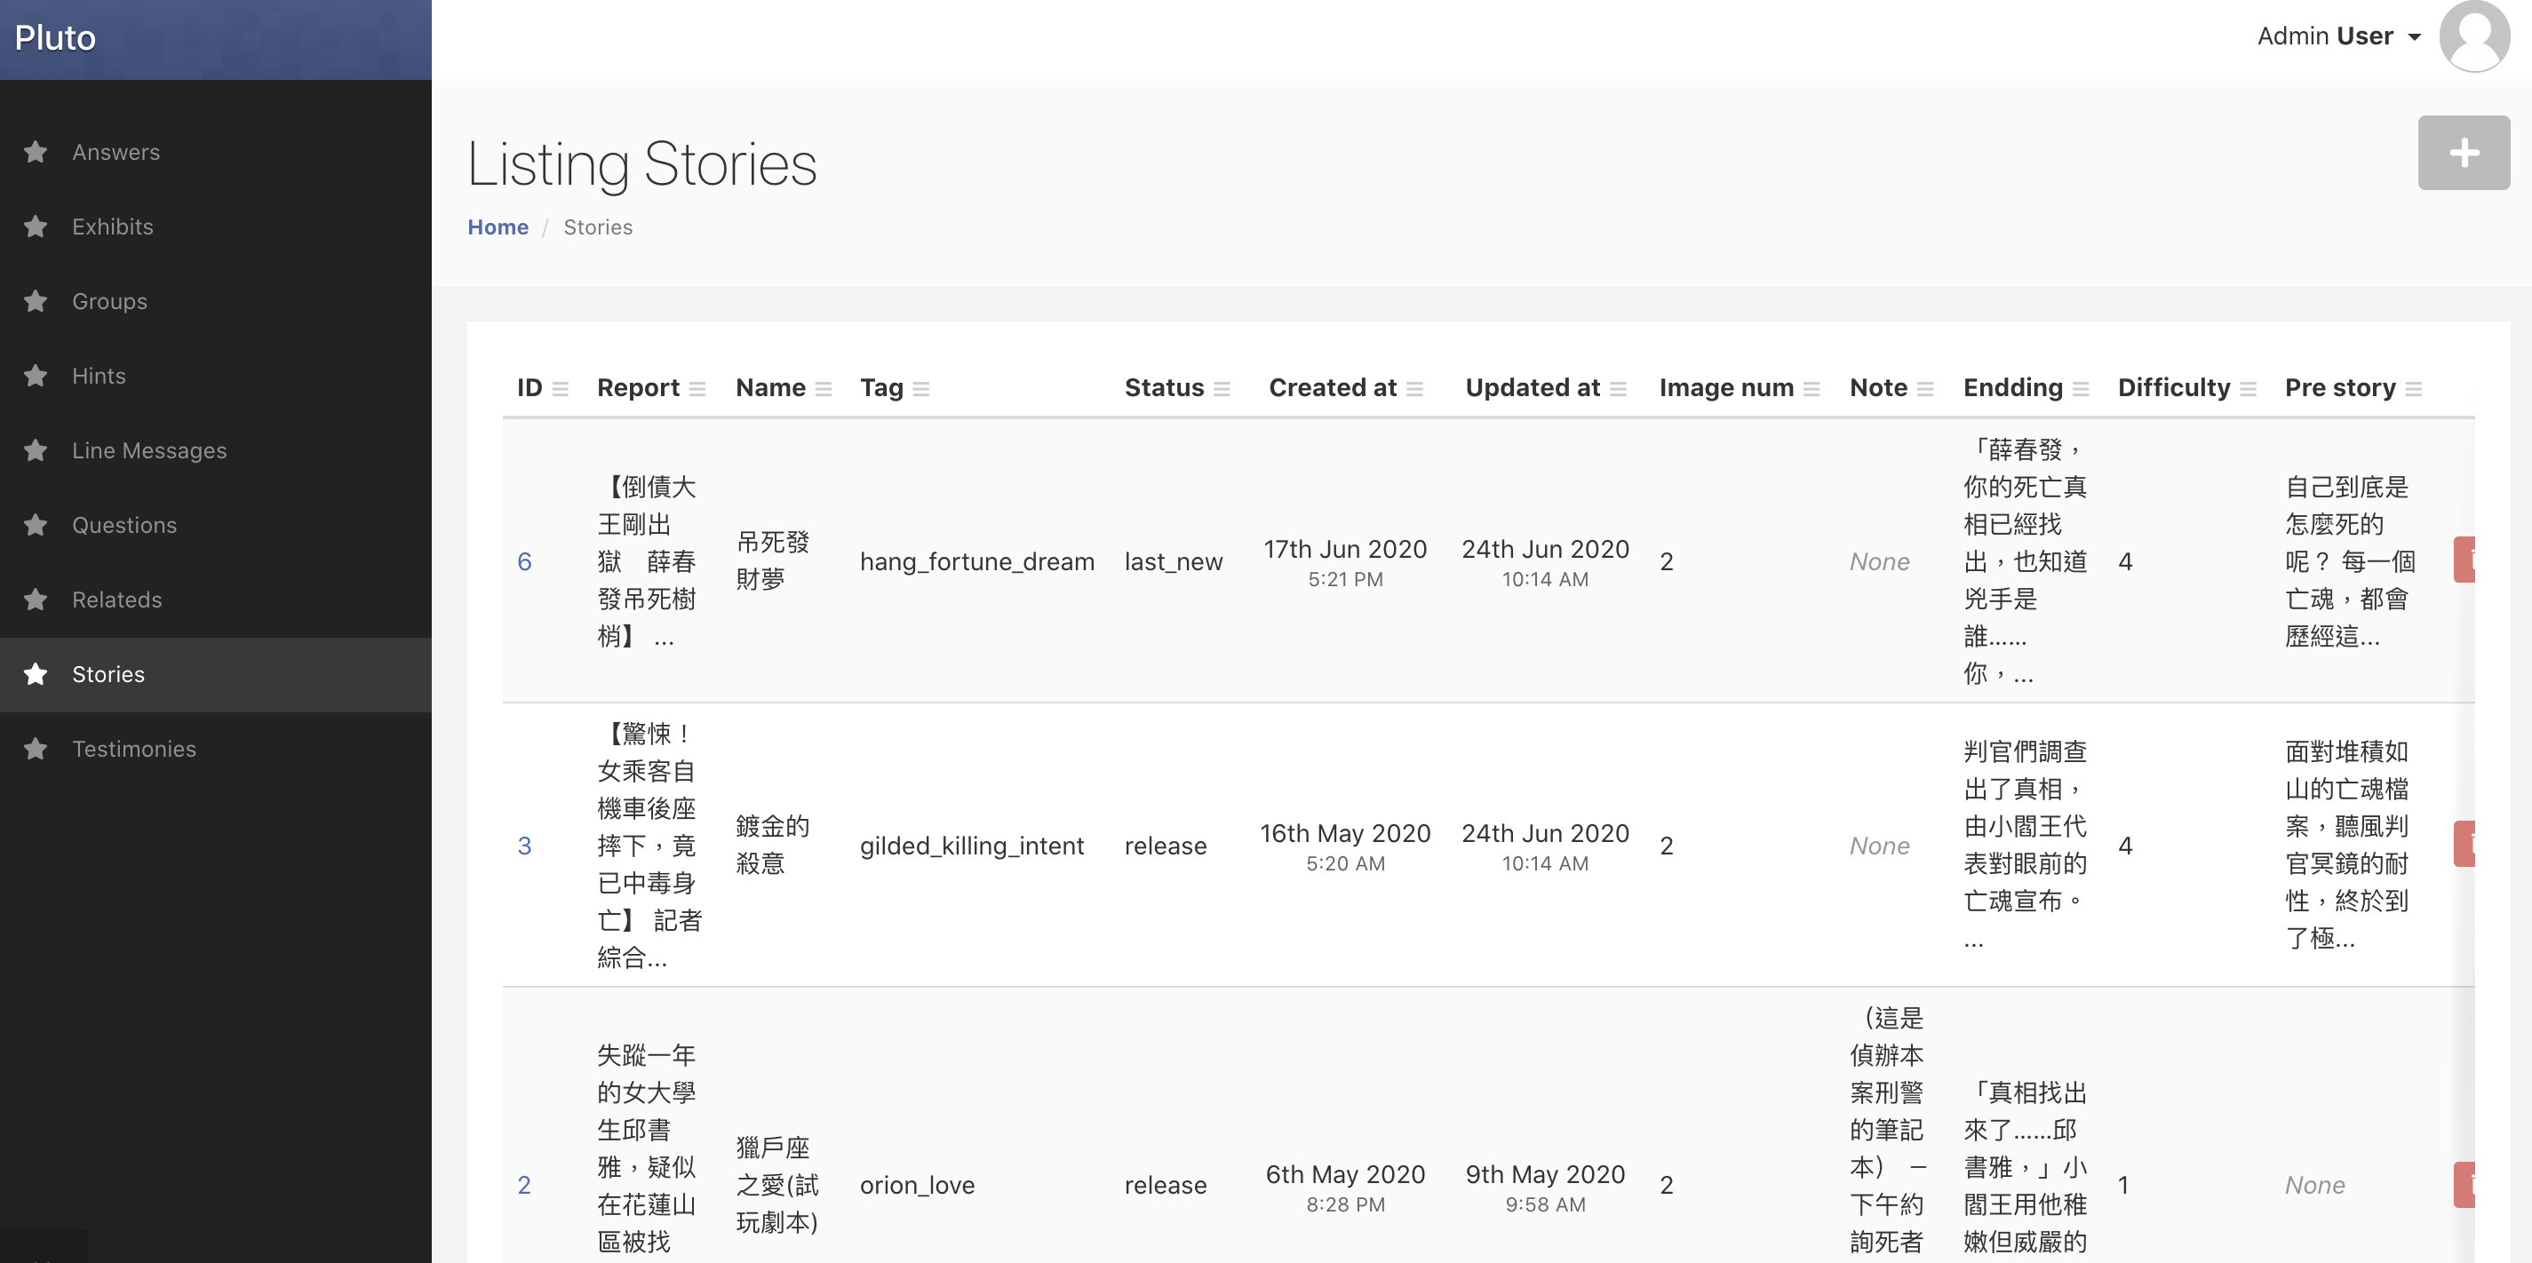The image size is (2532, 1263).
Task: Go to Groups in the sidebar
Action: point(215,302)
